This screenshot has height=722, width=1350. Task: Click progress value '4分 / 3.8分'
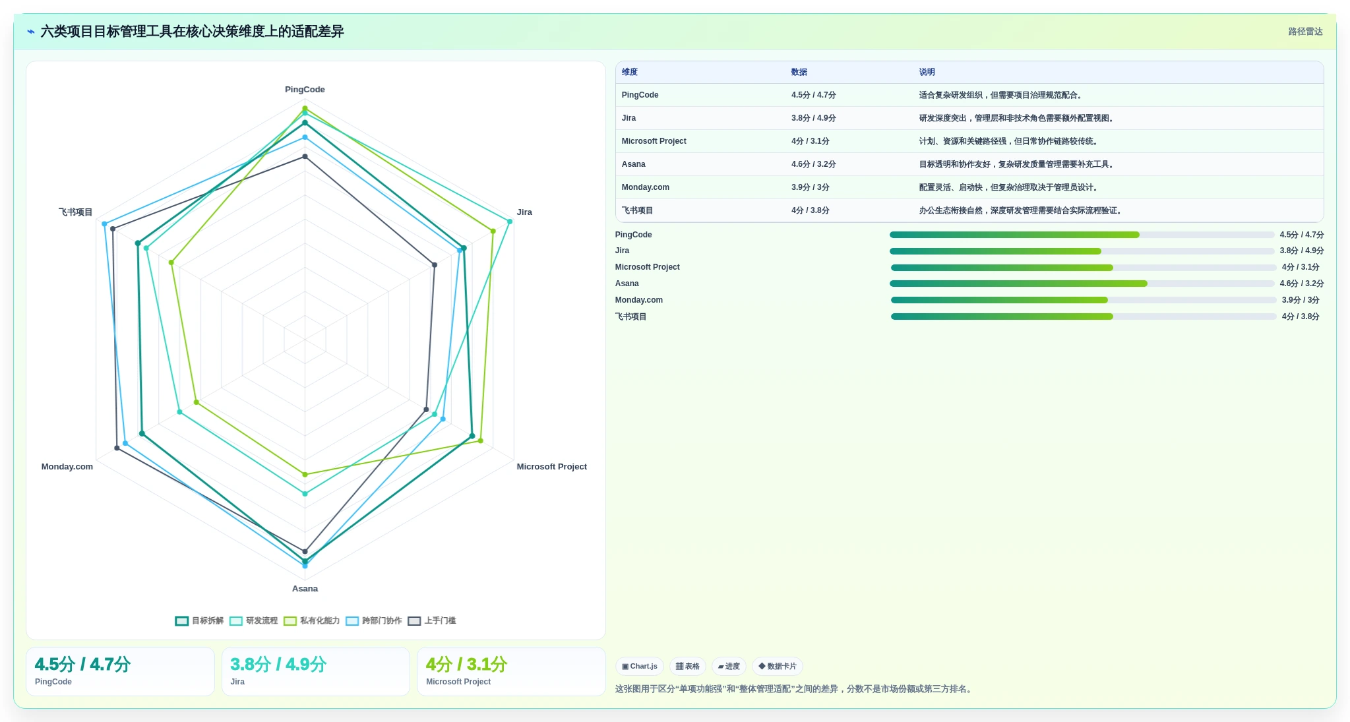click(x=1301, y=316)
